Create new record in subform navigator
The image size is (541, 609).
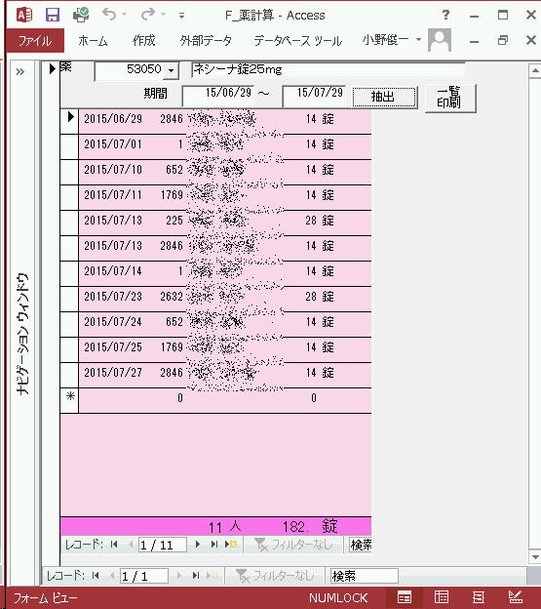[x=231, y=545]
